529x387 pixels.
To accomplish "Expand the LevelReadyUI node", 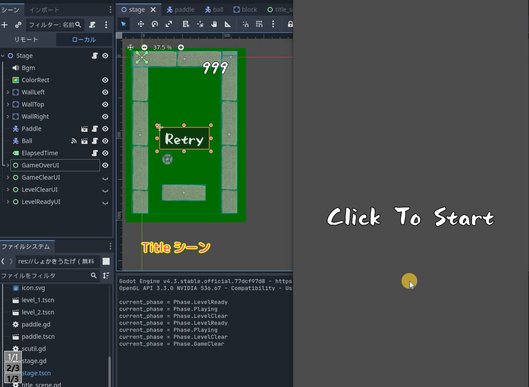I will [8, 202].
